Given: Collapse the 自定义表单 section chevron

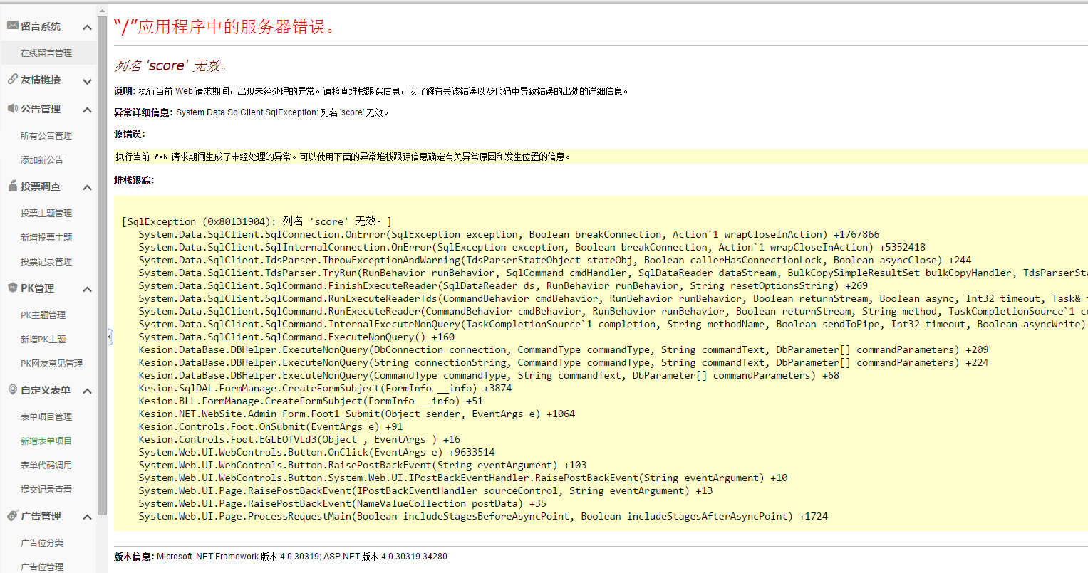Looking at the screenshot, I should 87,391.
